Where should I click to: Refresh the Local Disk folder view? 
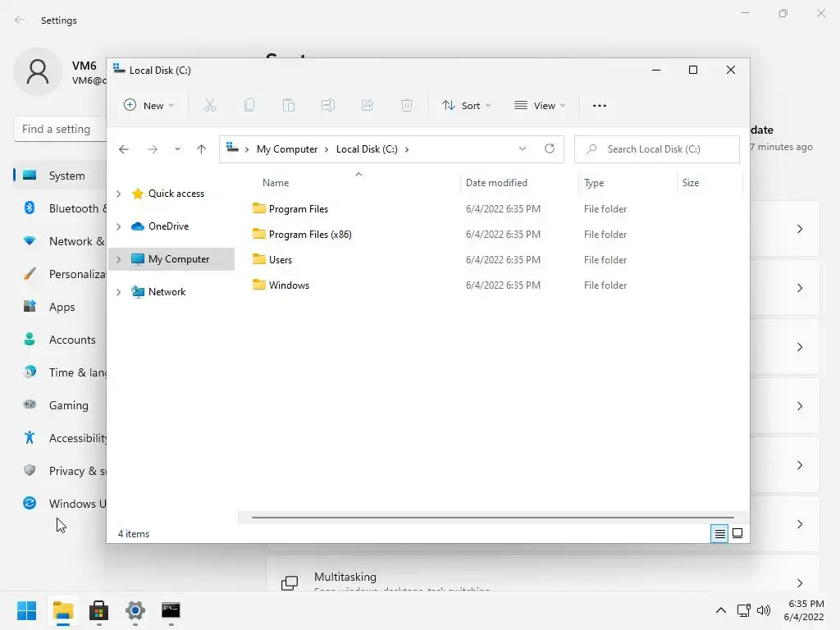pos(550,149)
